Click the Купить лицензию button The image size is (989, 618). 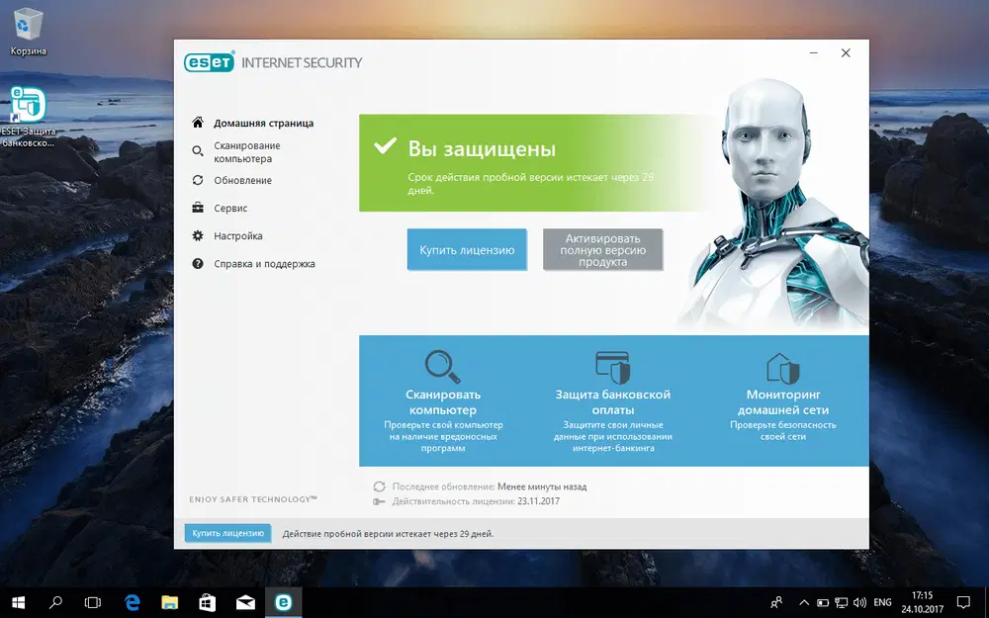pyautogui.click(x=466, y=249)
